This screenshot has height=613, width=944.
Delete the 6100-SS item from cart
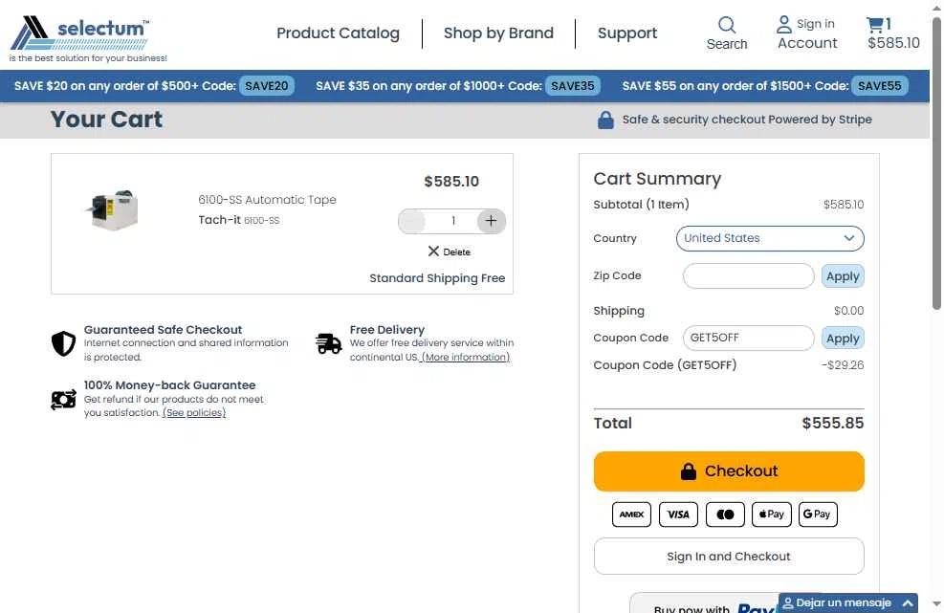tap(450, 252)
